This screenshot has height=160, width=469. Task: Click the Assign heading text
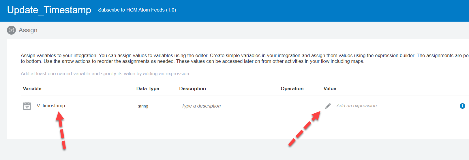[28, 30]
